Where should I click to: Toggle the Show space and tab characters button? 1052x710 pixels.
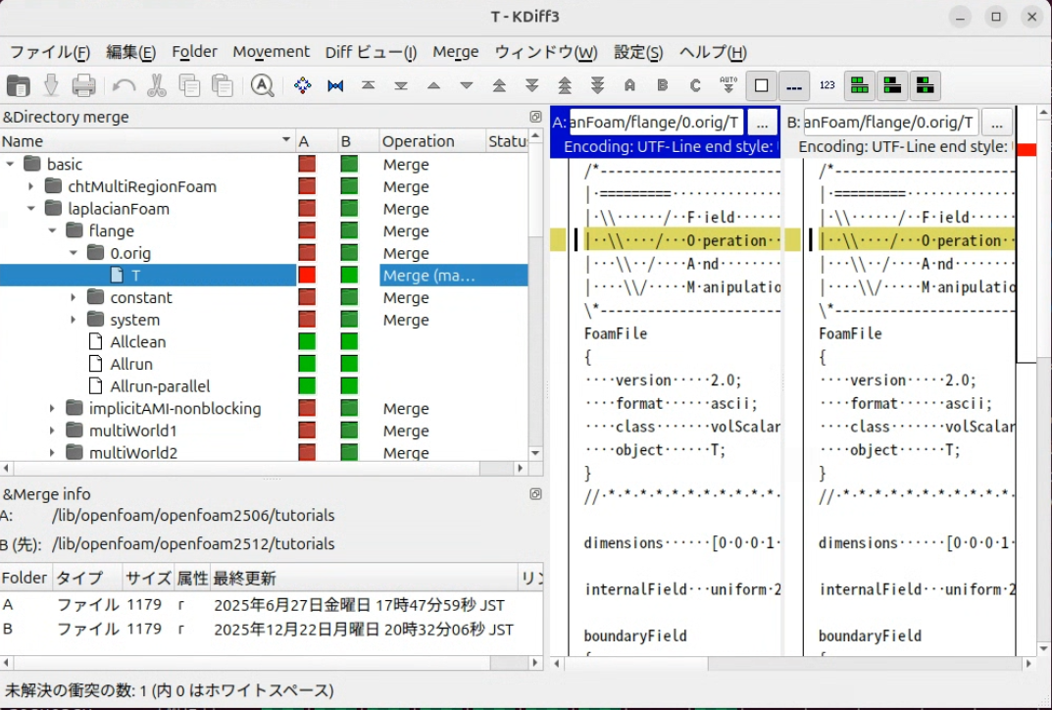point(762,85)
